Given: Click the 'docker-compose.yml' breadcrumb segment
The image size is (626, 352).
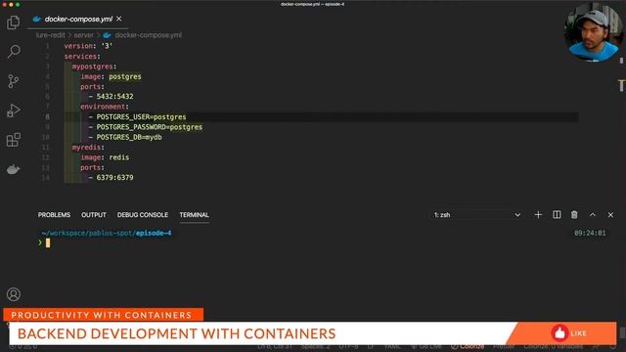Looking at the screenshot, I should point(148,35).
